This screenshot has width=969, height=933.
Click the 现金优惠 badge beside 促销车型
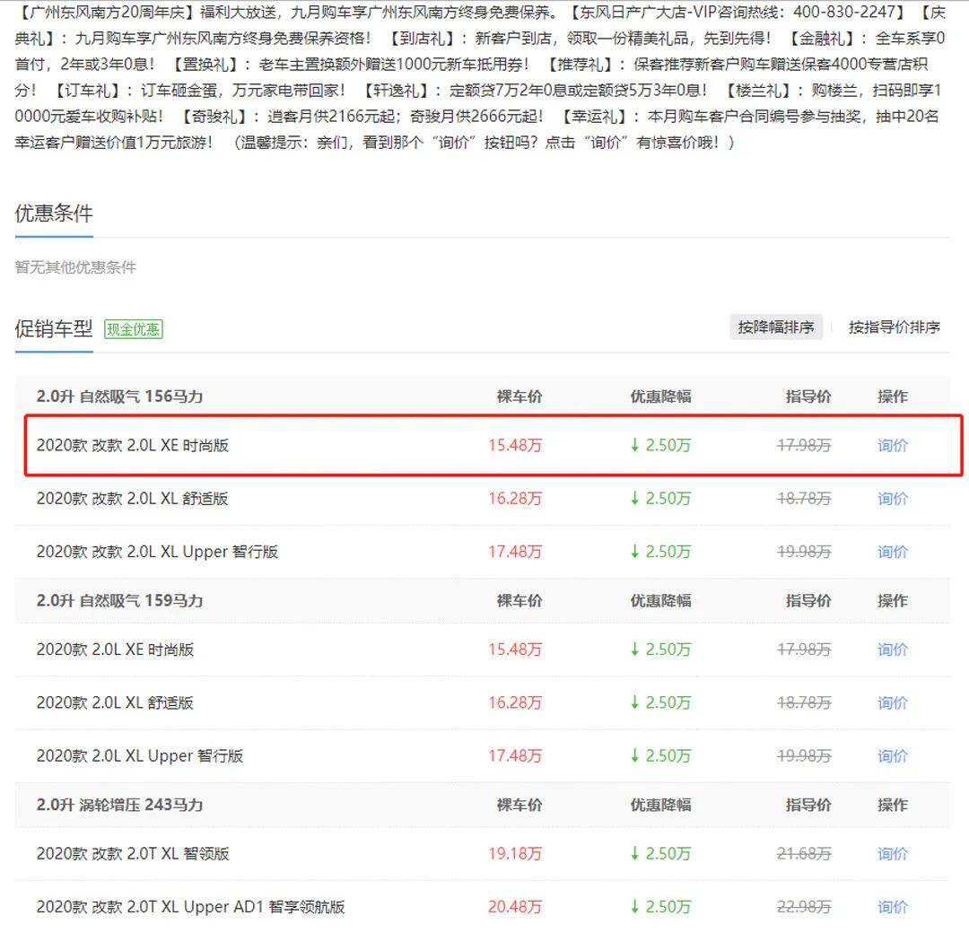coord(134,328)
